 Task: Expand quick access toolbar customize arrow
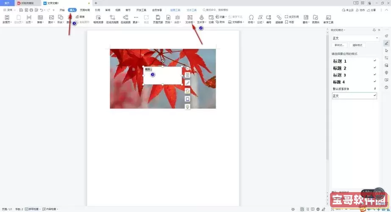coord(54,10)
